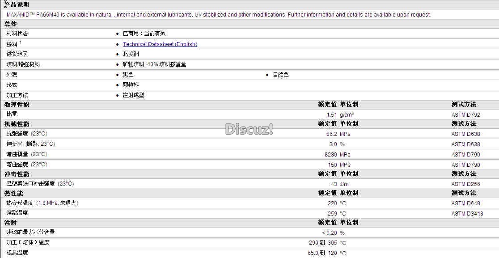Click the 材料状态 row label
This screenshot has width=499, height=258.
(x=17, y=34)
